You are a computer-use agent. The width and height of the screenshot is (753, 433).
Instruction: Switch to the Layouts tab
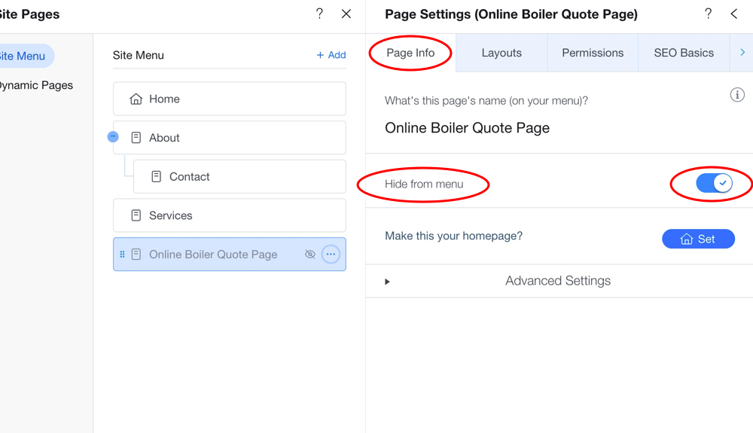501,53
